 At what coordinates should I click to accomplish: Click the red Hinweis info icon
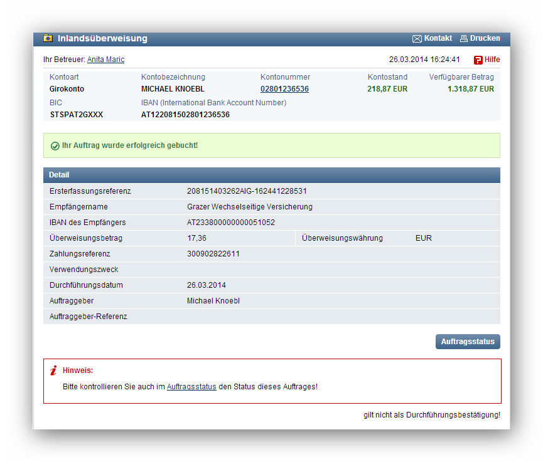click(x=53, y=370)
